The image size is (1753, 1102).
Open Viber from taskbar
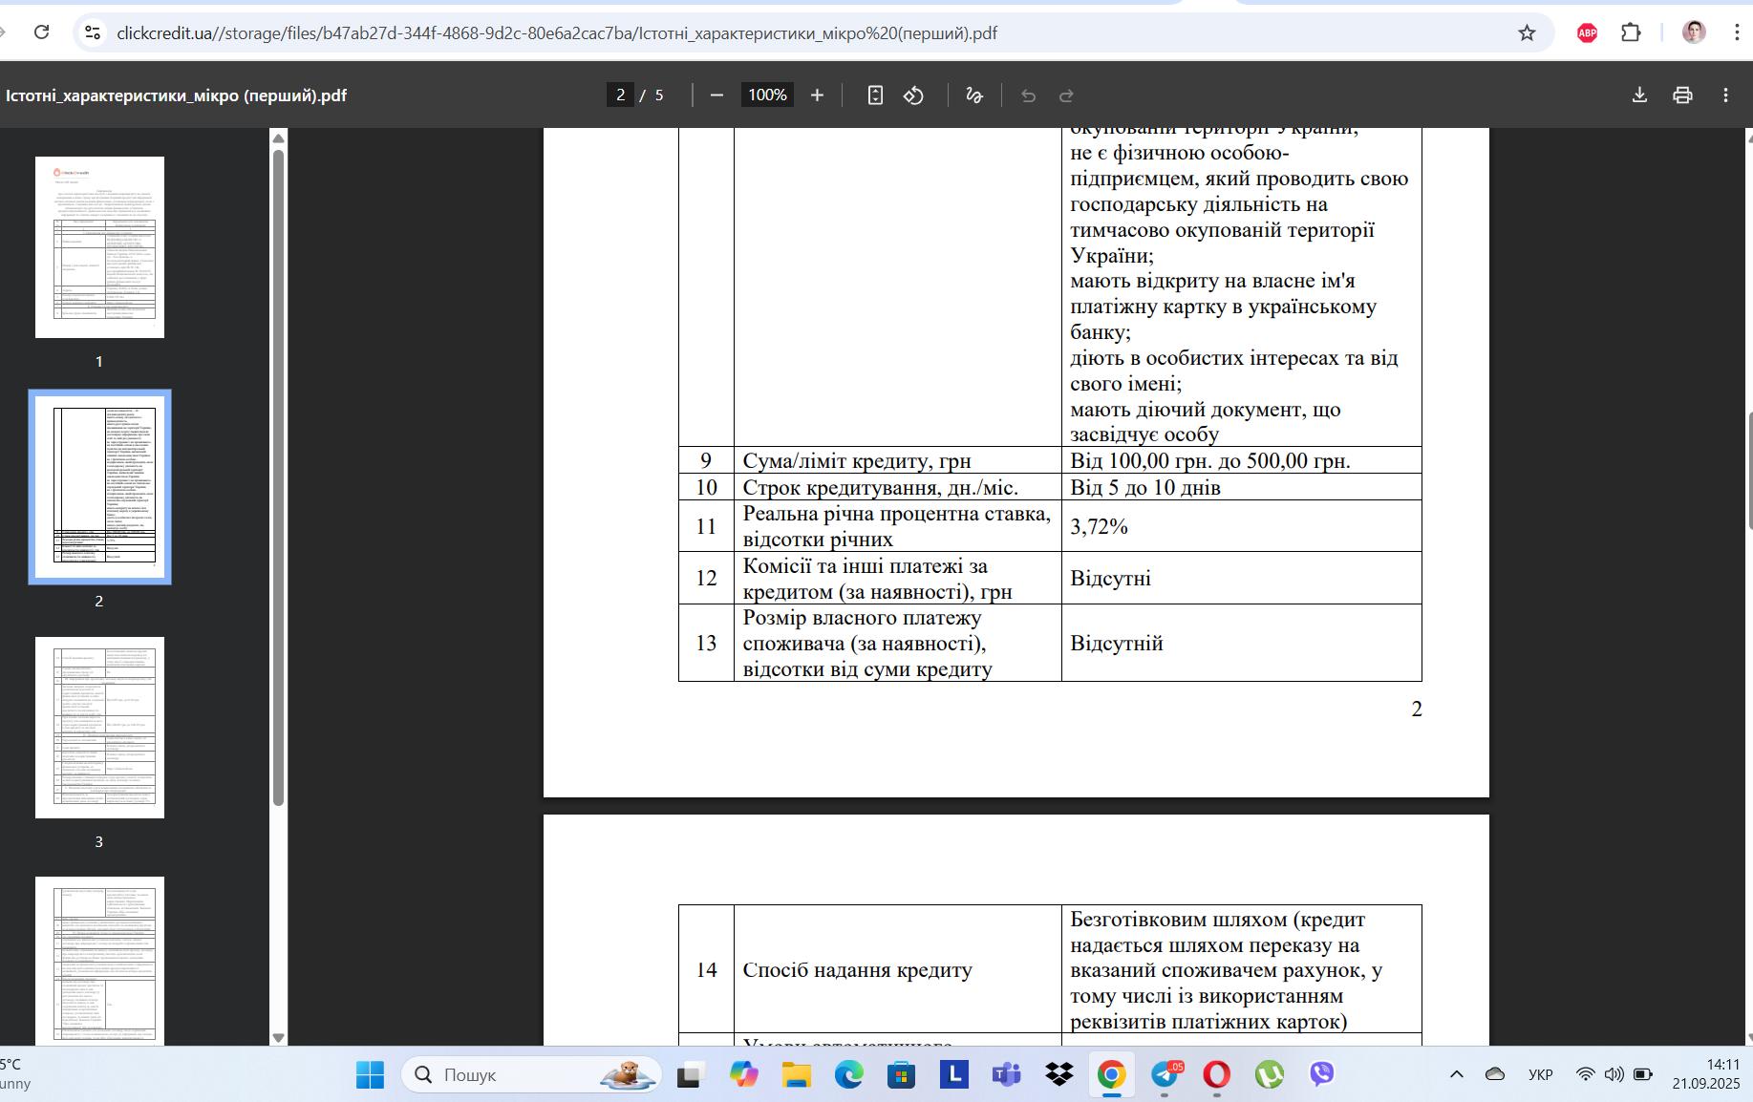coord(1321,1075)
